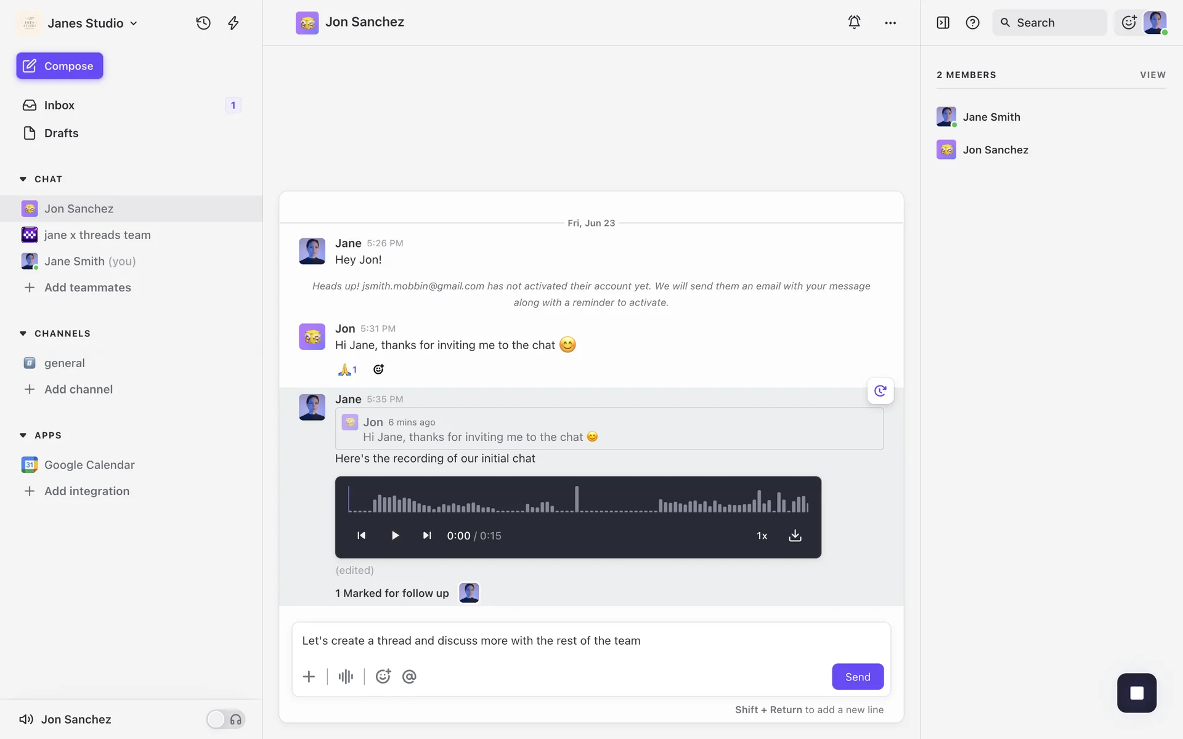Toggle the headphones audio switch
Viewport: 1183px width, 739px height.
[x=226, y=719]
